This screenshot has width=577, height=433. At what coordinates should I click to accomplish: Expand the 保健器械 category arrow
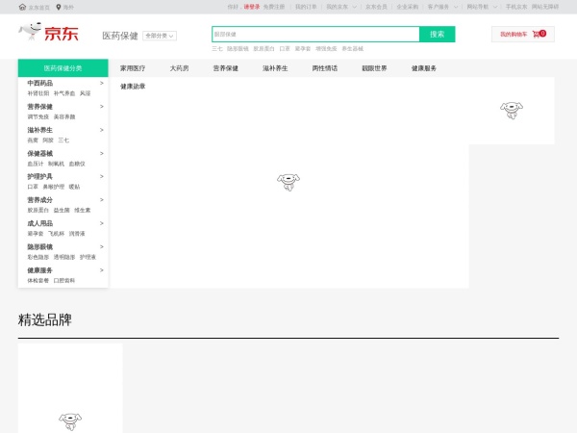[102, 153]
